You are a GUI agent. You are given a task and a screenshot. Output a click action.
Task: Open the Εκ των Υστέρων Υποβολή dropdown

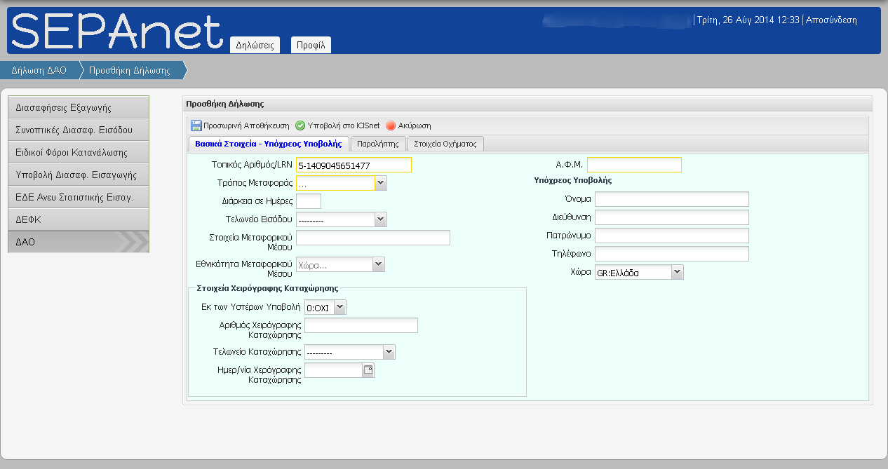pyautogui.click(x=340, y=307)
